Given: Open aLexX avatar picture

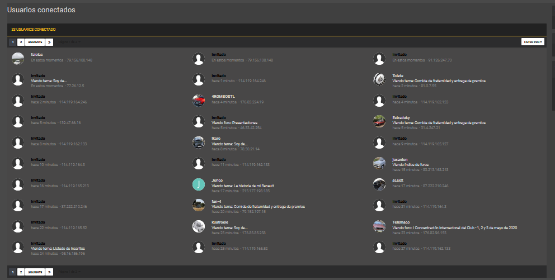Looking at the screenshot, I should pos(379,184).
